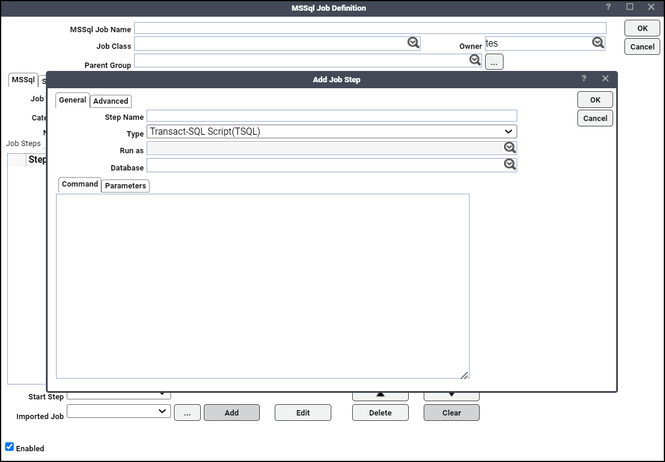Click the Delete job step button

380,413
